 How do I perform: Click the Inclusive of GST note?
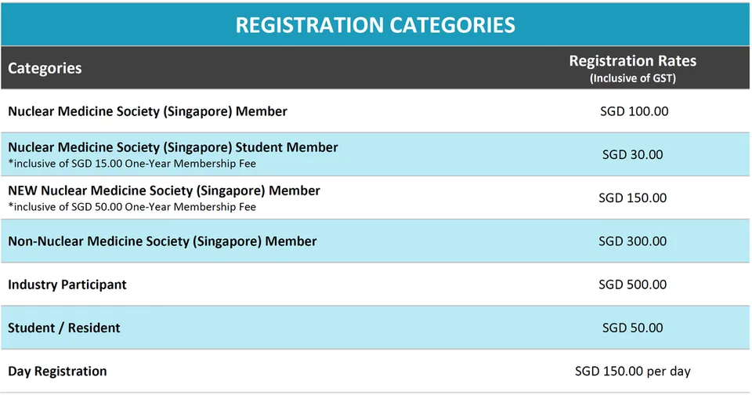click(x=633, y=78)
